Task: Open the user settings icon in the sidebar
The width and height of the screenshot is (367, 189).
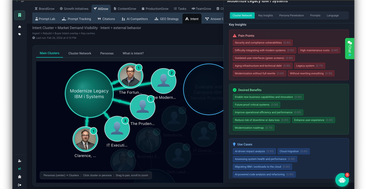Action: [20, 161]
